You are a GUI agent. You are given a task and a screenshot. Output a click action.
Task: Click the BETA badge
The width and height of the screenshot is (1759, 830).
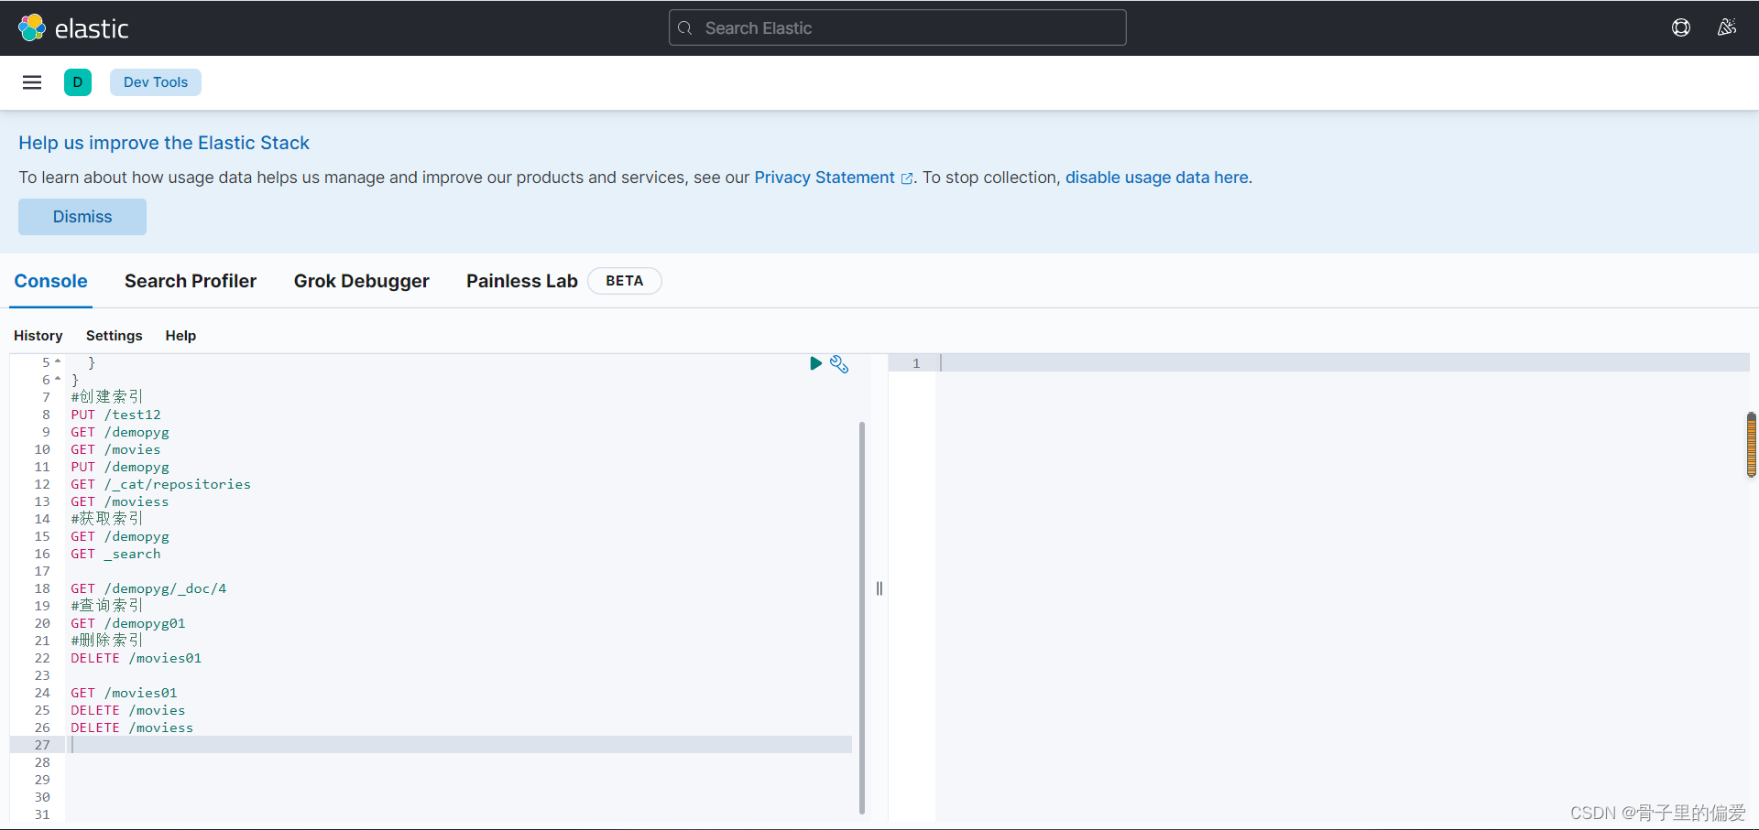coord(624,281)
